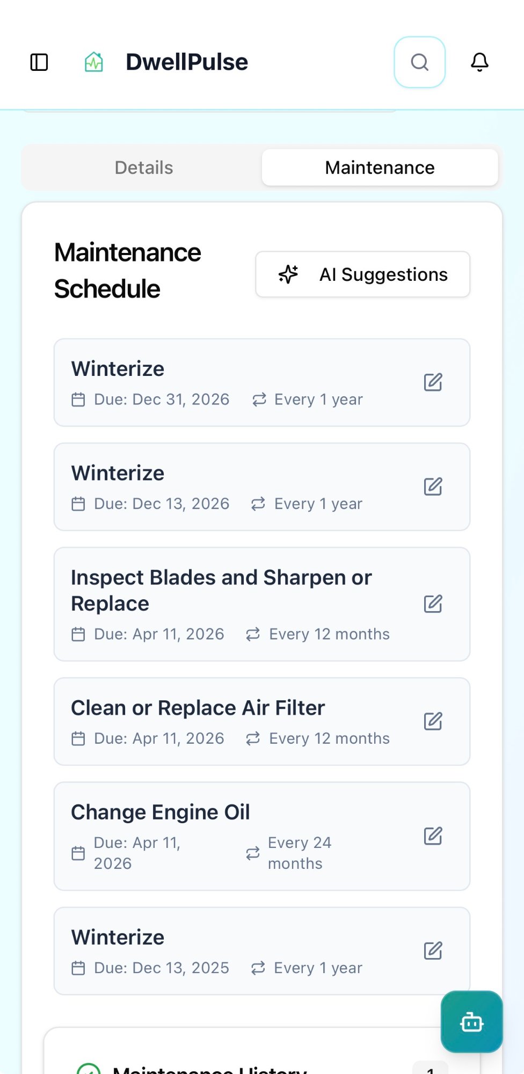Click the AI Suggestions button

pos(362,274)
